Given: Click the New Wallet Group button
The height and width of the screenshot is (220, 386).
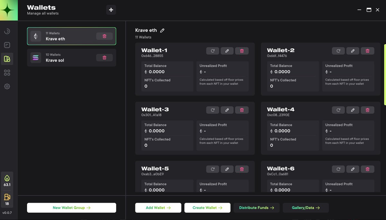Looking at the screenshot, I should 71,208.
